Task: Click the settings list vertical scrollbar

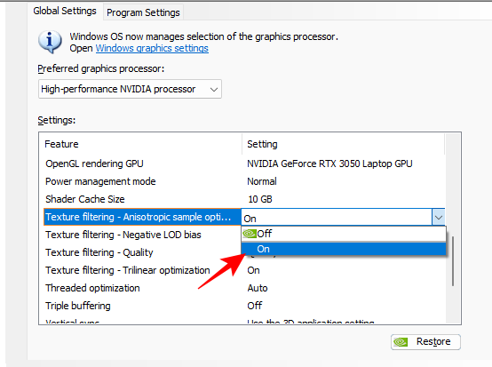Action: [453, 260]
